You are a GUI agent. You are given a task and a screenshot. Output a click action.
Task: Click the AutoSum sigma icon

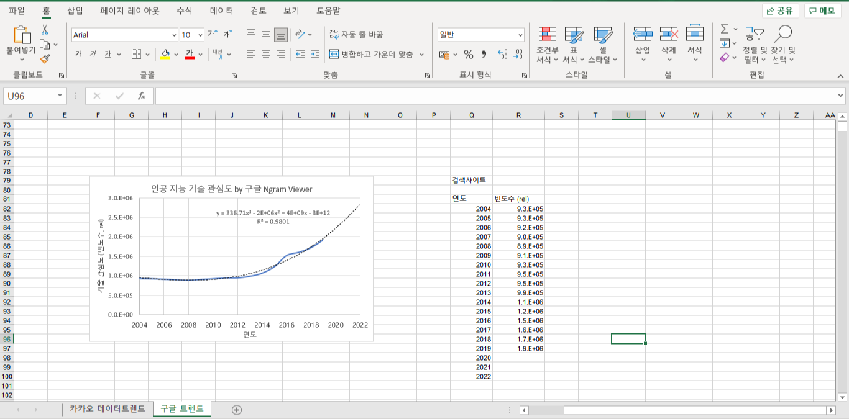[x=725, y=29]
